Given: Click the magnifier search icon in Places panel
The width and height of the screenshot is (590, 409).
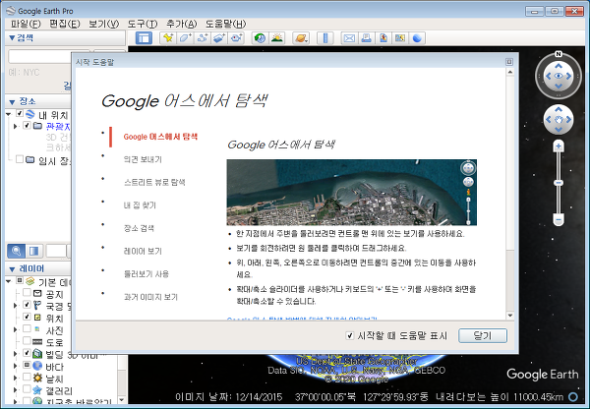Looking at the screenshot, I should 16,251.
